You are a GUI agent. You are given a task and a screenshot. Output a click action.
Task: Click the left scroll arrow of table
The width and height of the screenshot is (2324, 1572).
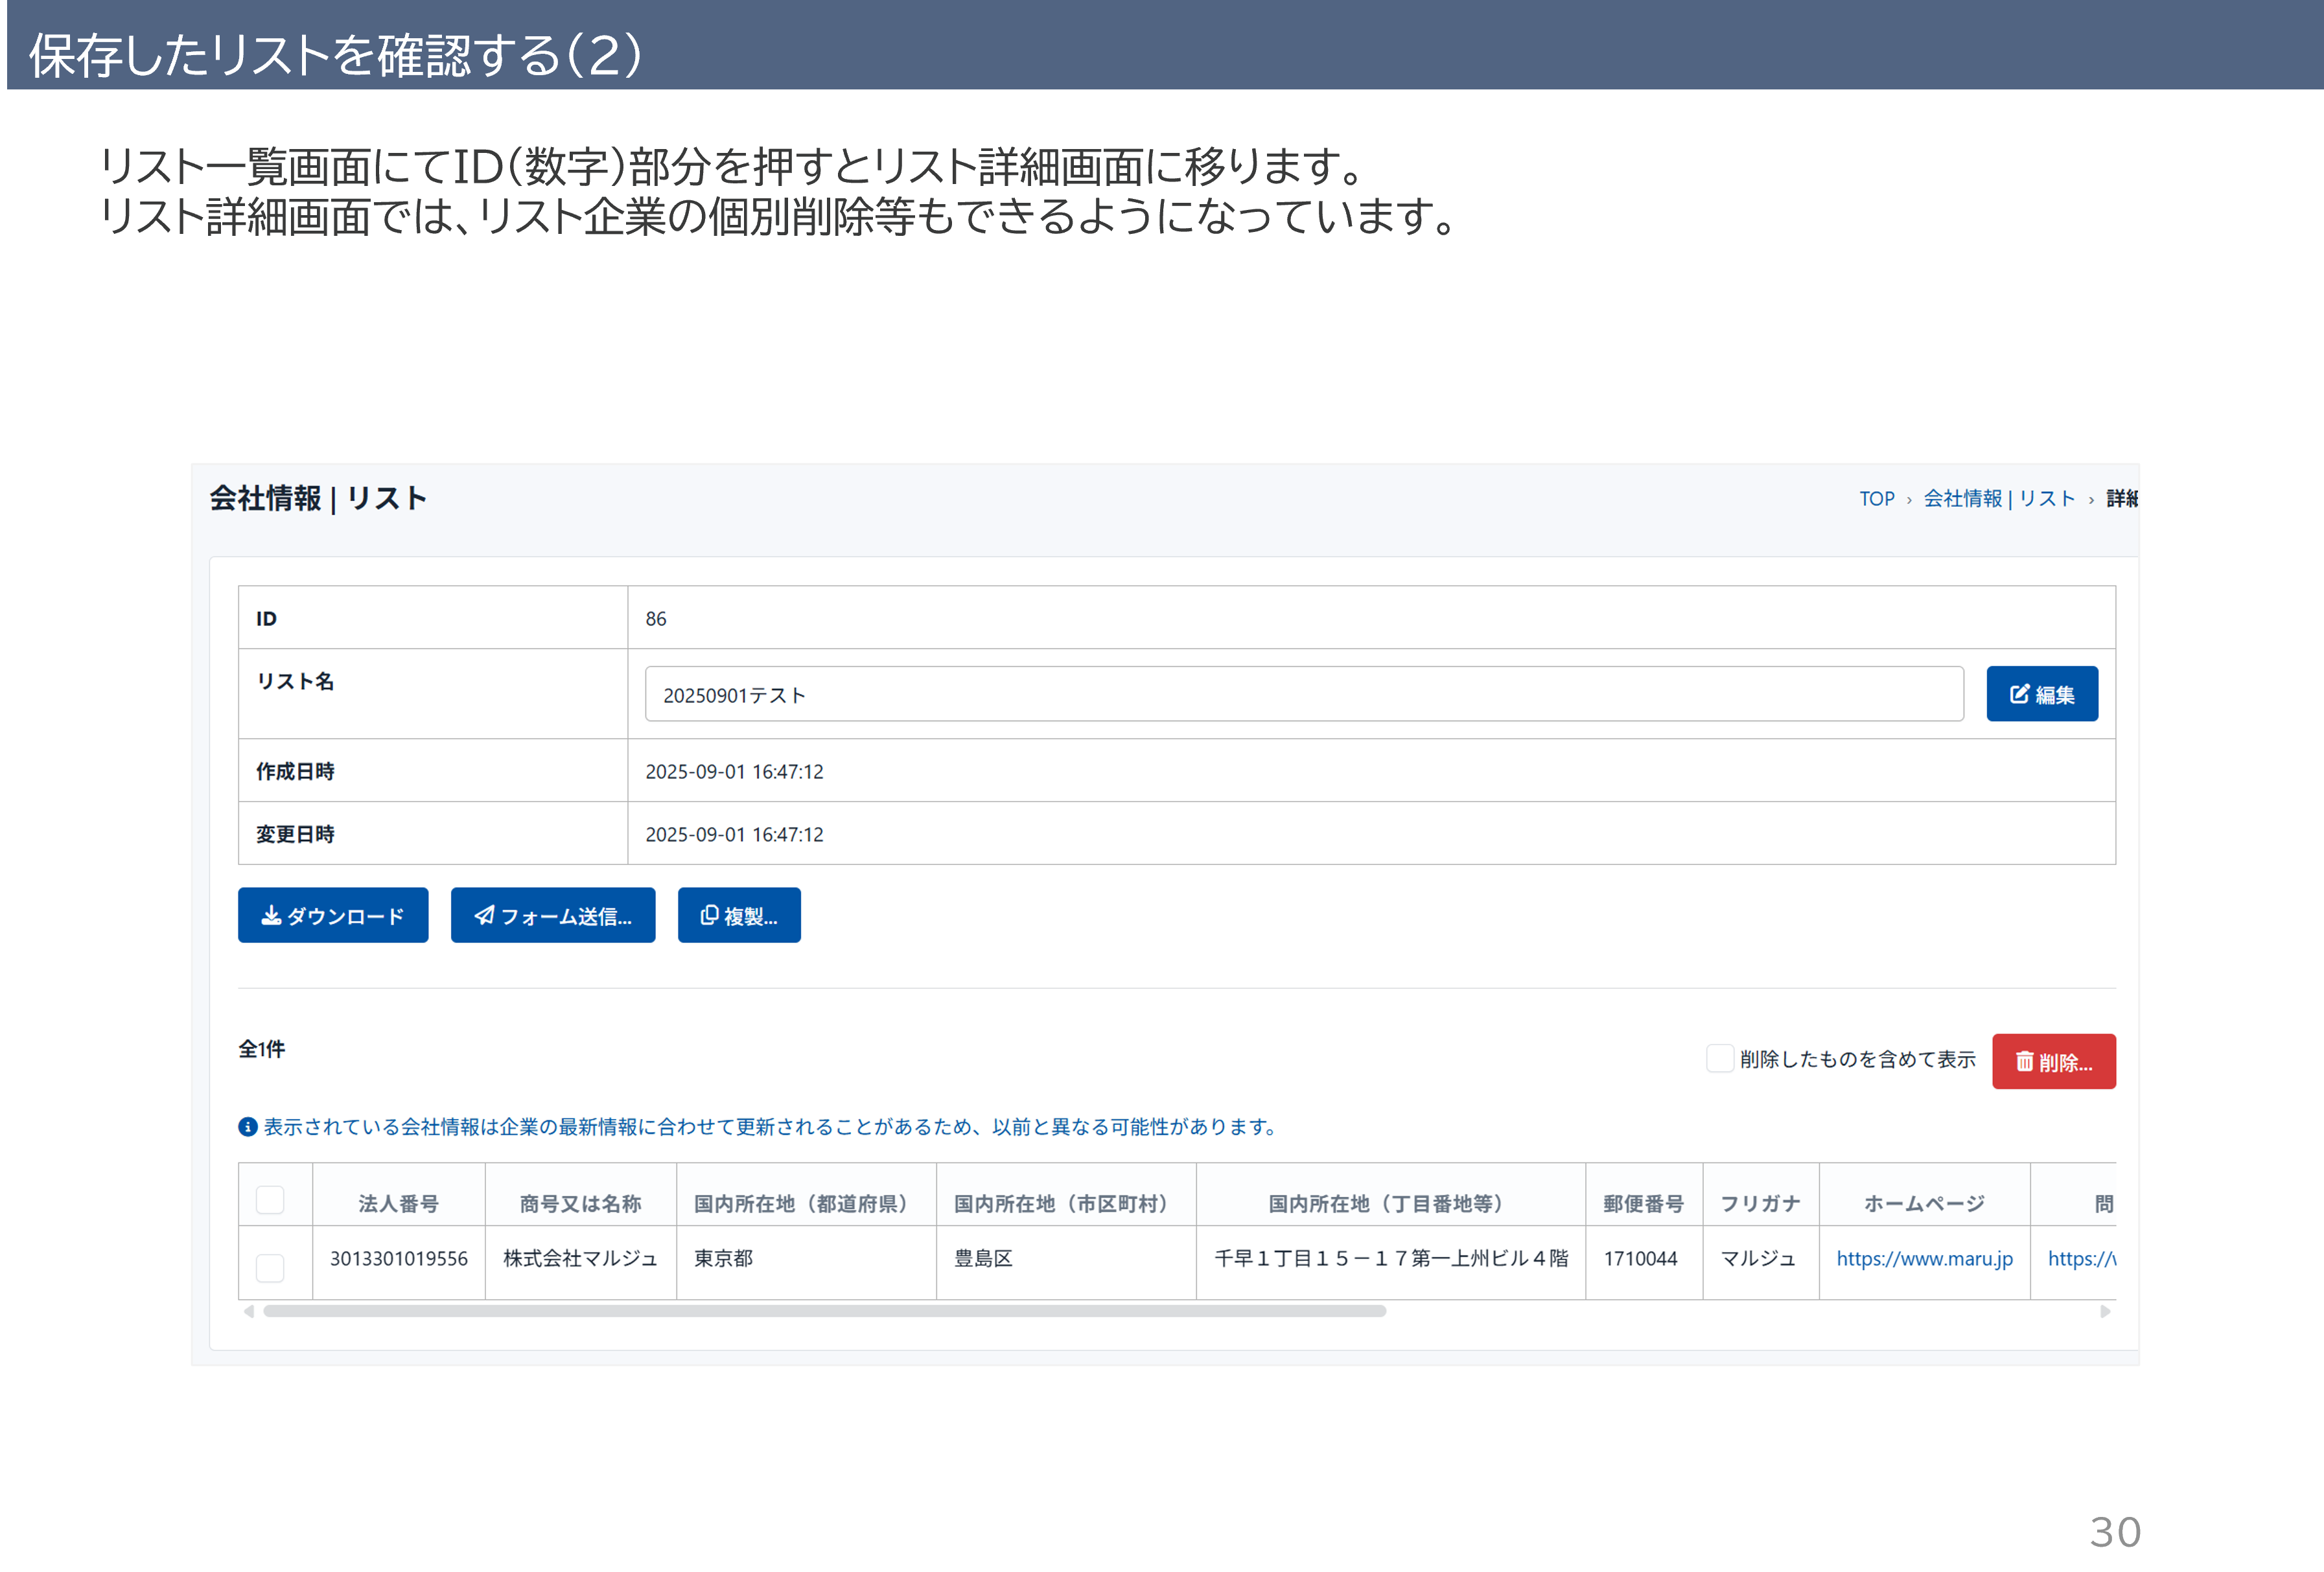[249, 1311]
